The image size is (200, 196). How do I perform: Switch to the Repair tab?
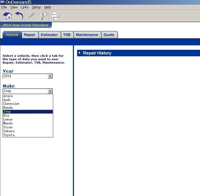(29, 35)
